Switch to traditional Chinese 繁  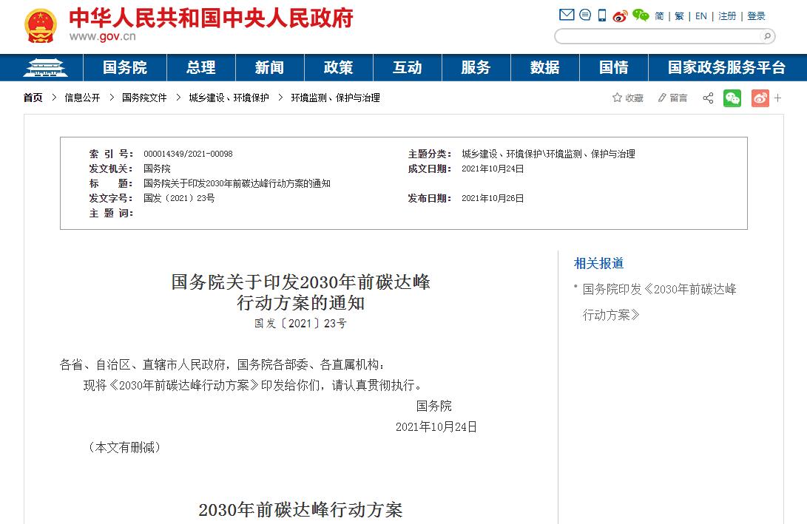click(x=679, y=16)
